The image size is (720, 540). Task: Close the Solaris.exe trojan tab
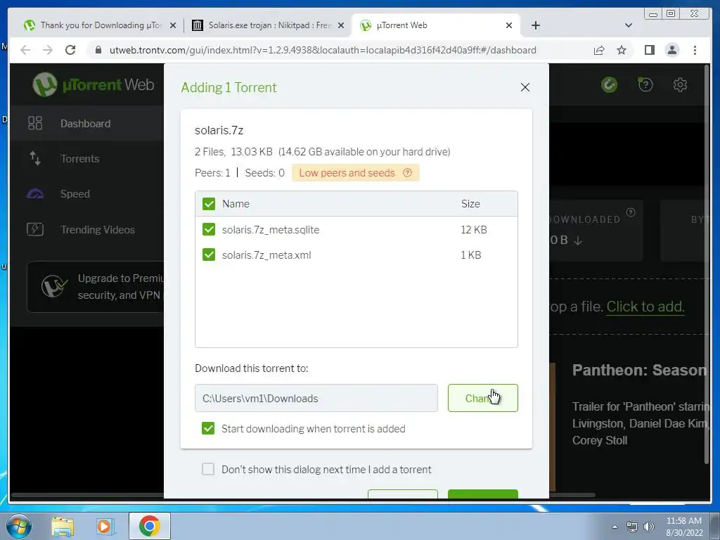[x=341, y=26]
